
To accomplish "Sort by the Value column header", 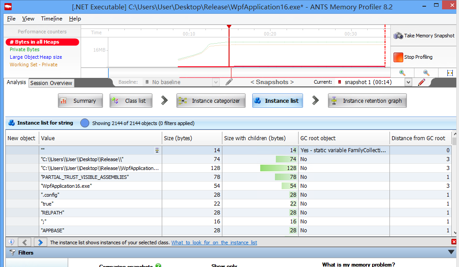I will pos(100,138).
